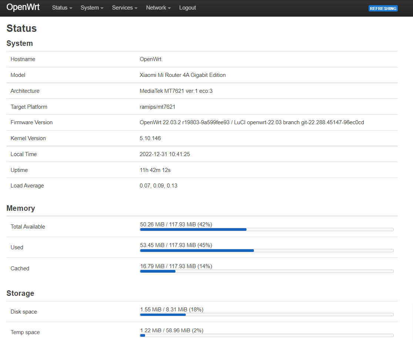Image resolution: width=413 pixels, height=348 pixels.
Task: Click the Load Average row label
Action: click(x=27, y=186)
